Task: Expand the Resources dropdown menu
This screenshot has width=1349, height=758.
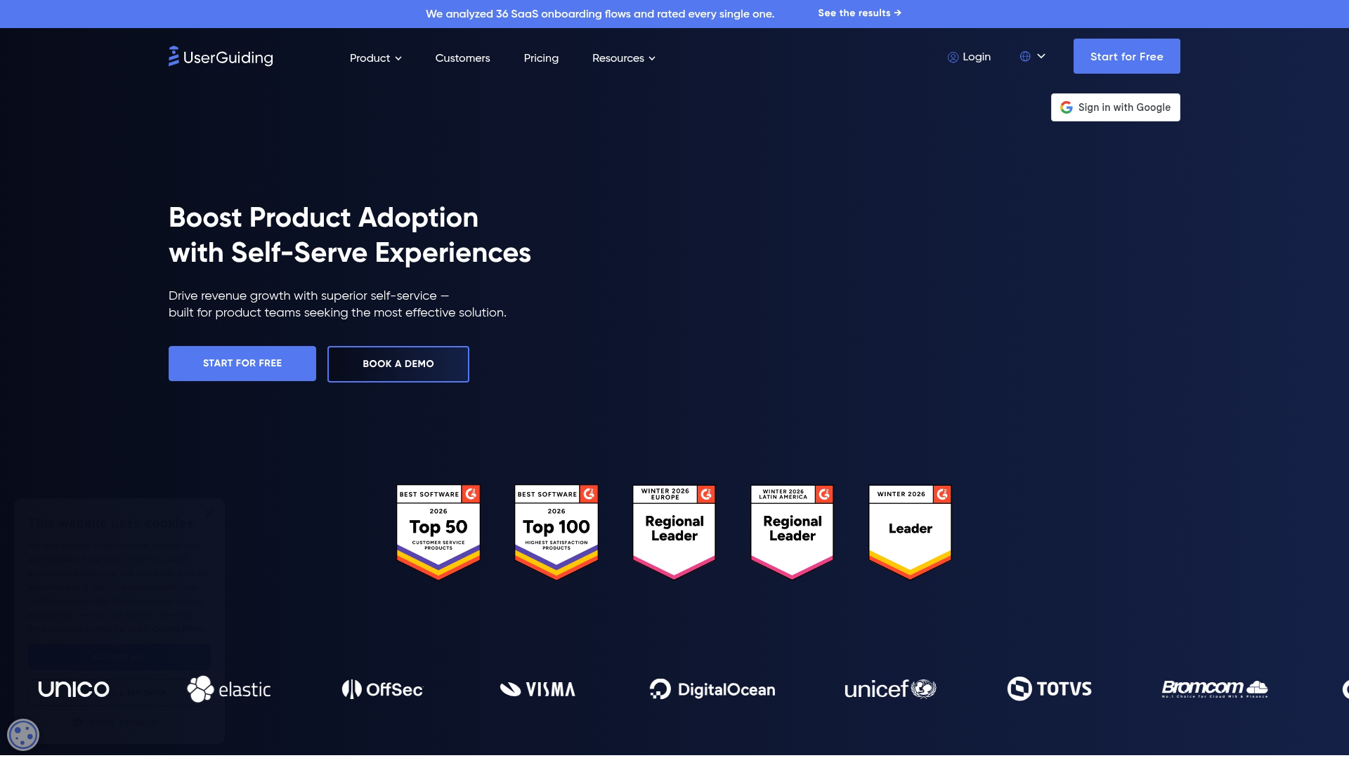Action: (623, 58)
